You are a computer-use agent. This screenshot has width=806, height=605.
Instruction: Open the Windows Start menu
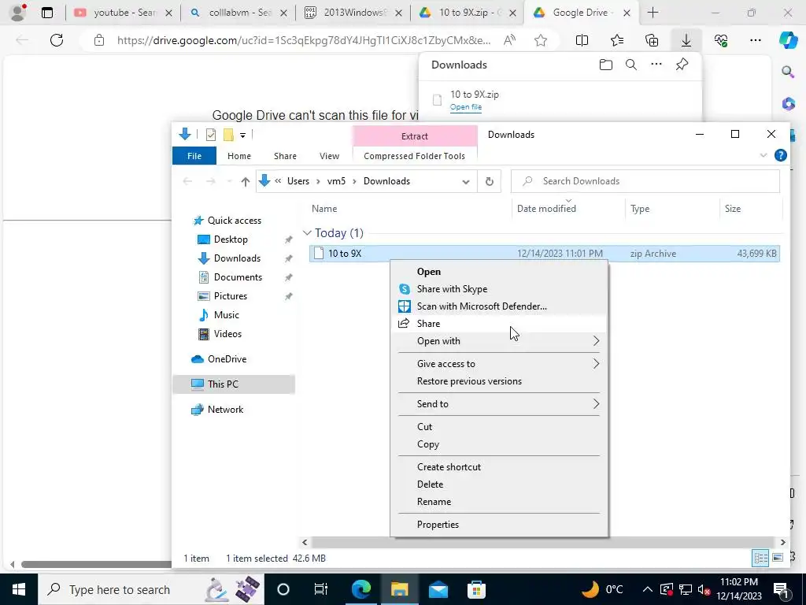19,589
